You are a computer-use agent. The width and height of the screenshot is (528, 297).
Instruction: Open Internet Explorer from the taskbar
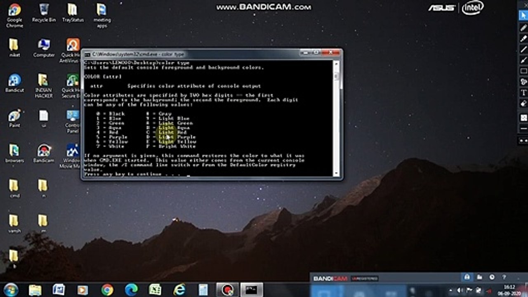coord(179,290)
